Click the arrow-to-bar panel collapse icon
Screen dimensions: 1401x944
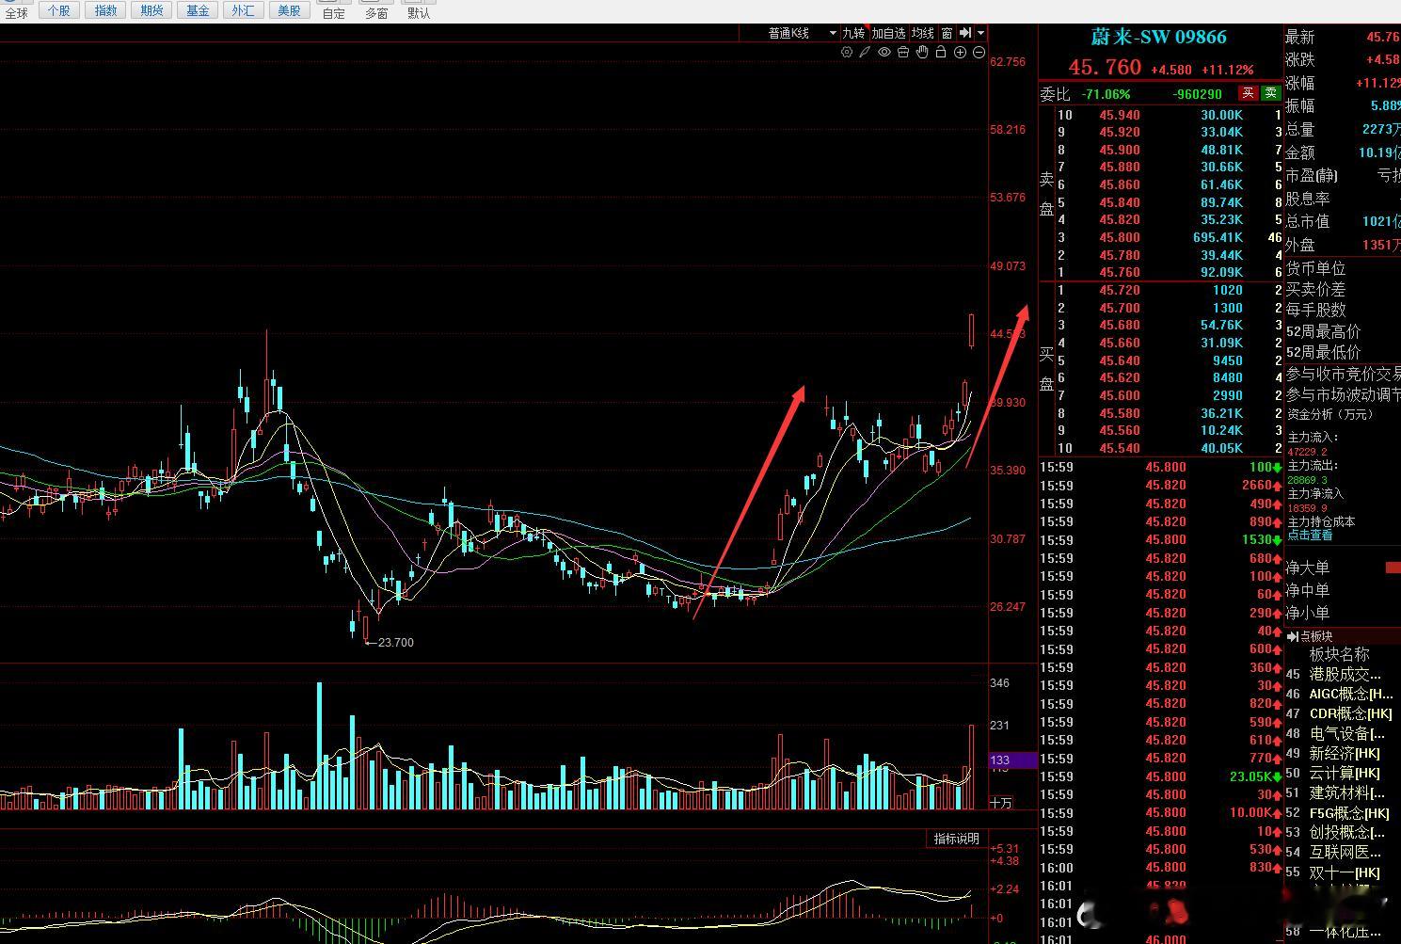point(965,33)
